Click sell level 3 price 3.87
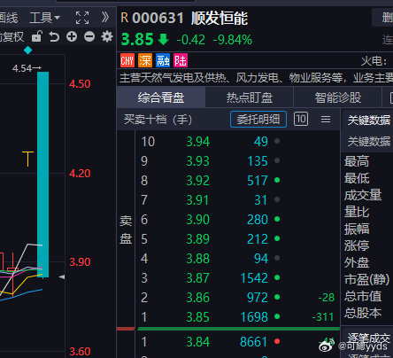 click(197, 278)
